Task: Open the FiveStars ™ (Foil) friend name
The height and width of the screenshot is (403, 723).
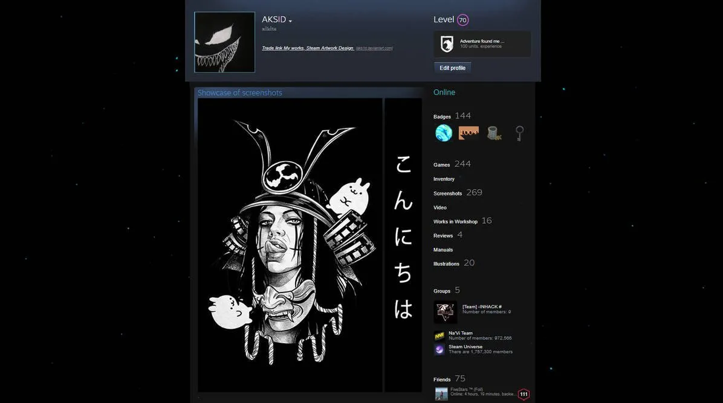Action: pos(467,389)
